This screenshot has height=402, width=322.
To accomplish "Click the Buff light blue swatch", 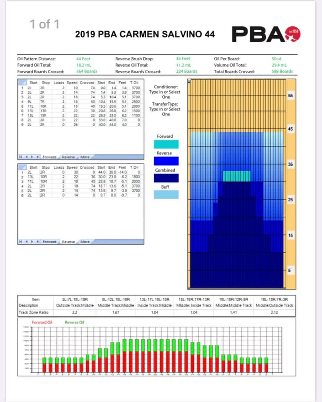I will click(x=166, y=195).
